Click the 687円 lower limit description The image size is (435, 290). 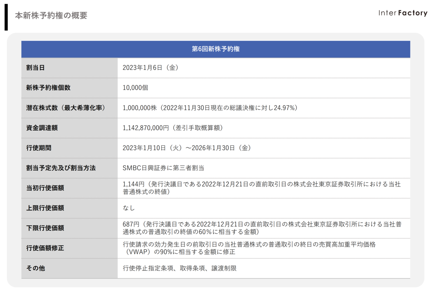click(x=262, y=228)
